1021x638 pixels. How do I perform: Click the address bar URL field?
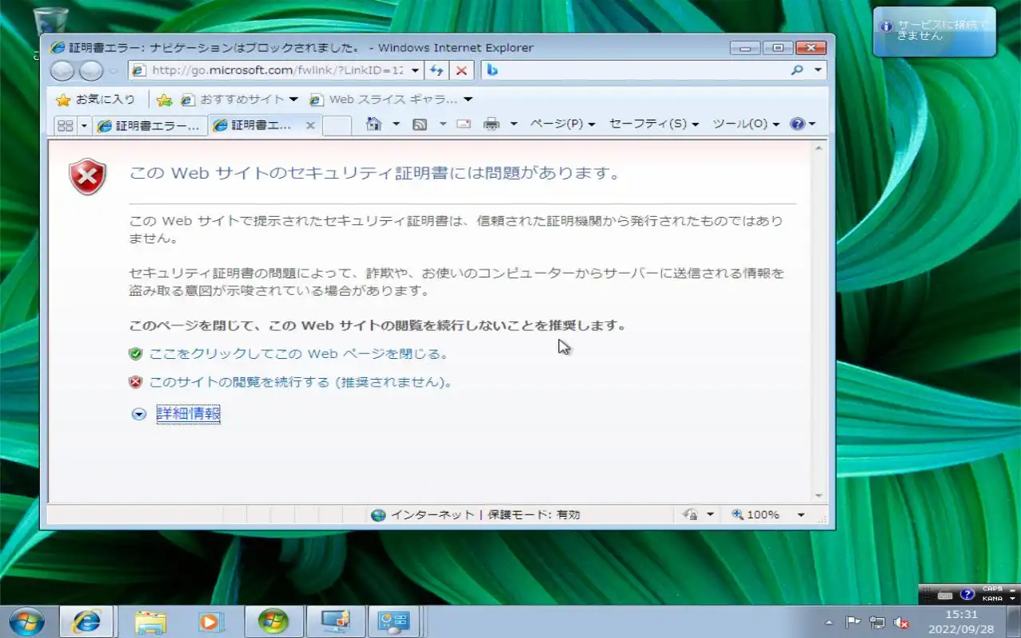pos(270,70)
